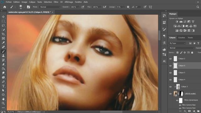Switch to the Couches tab
Viewport: 201px width, 113px height.
click(182, 38)
